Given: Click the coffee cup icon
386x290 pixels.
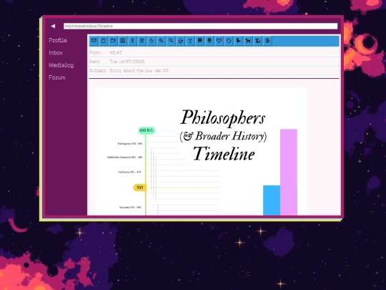Looking at the screenshot, I should (x=180, y=41).
